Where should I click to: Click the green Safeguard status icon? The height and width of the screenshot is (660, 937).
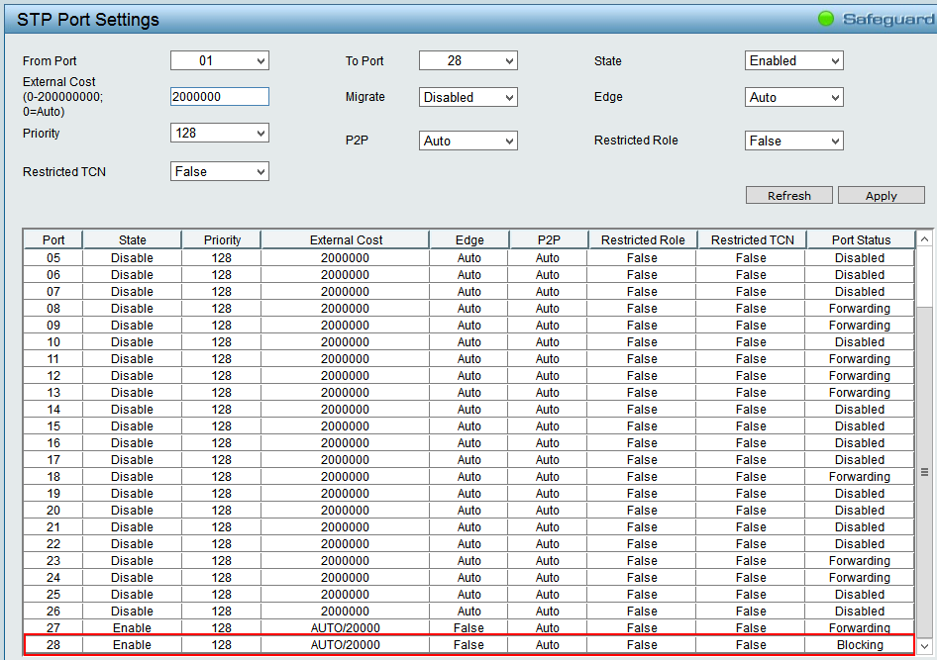pyautogui.click(x=826, y=19)
